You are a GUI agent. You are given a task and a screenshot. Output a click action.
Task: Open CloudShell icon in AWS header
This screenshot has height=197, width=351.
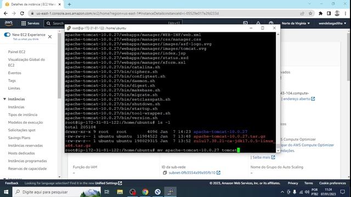(x=245, y=23)
